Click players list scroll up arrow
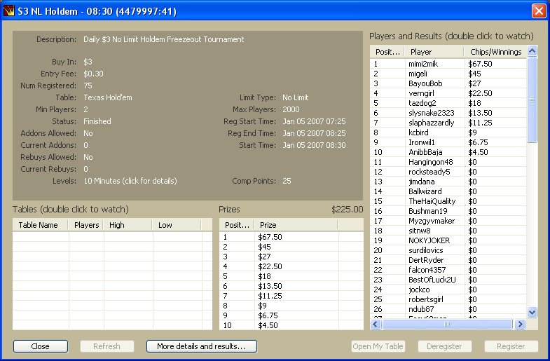 pos(532,51)
